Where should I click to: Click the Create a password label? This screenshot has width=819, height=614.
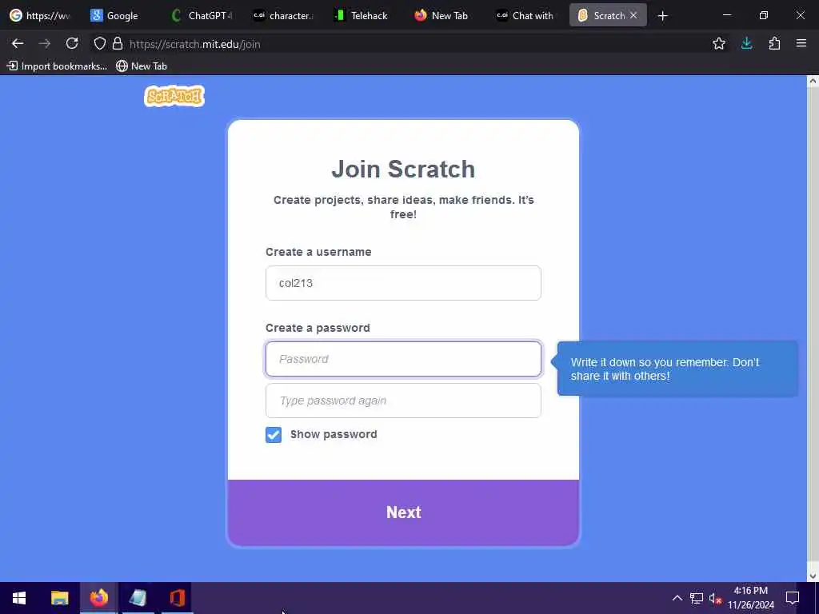pos(318,328)
